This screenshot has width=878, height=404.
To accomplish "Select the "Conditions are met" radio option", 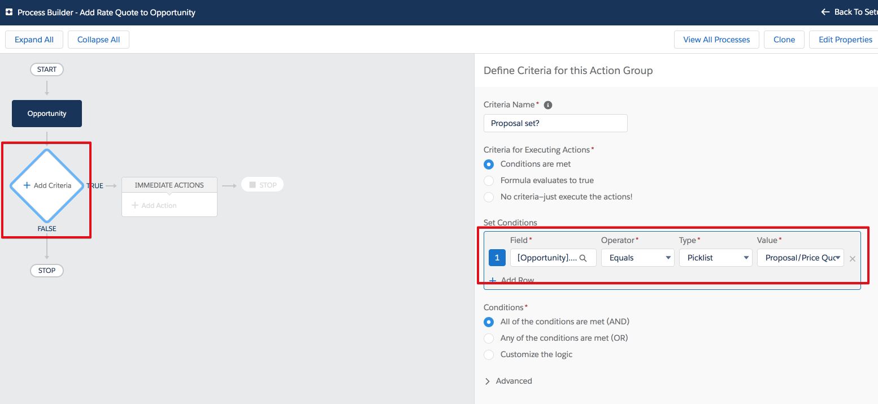I will [489, 164].
